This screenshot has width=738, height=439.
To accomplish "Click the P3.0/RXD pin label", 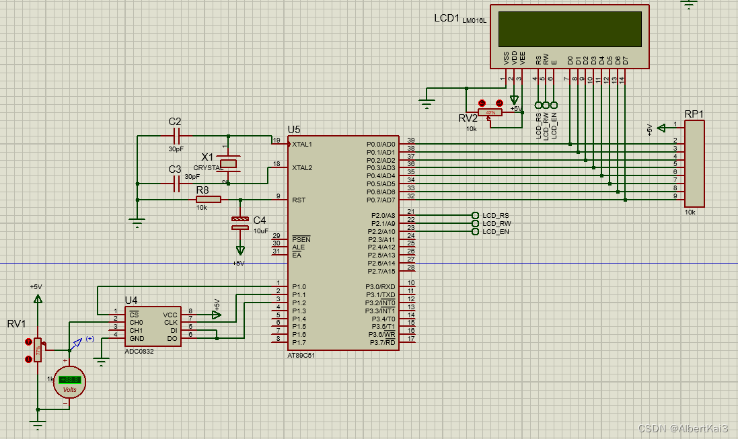I will click(380, 287).
